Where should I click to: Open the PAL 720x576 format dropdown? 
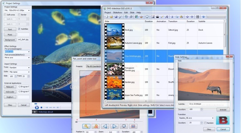[17, 10]
